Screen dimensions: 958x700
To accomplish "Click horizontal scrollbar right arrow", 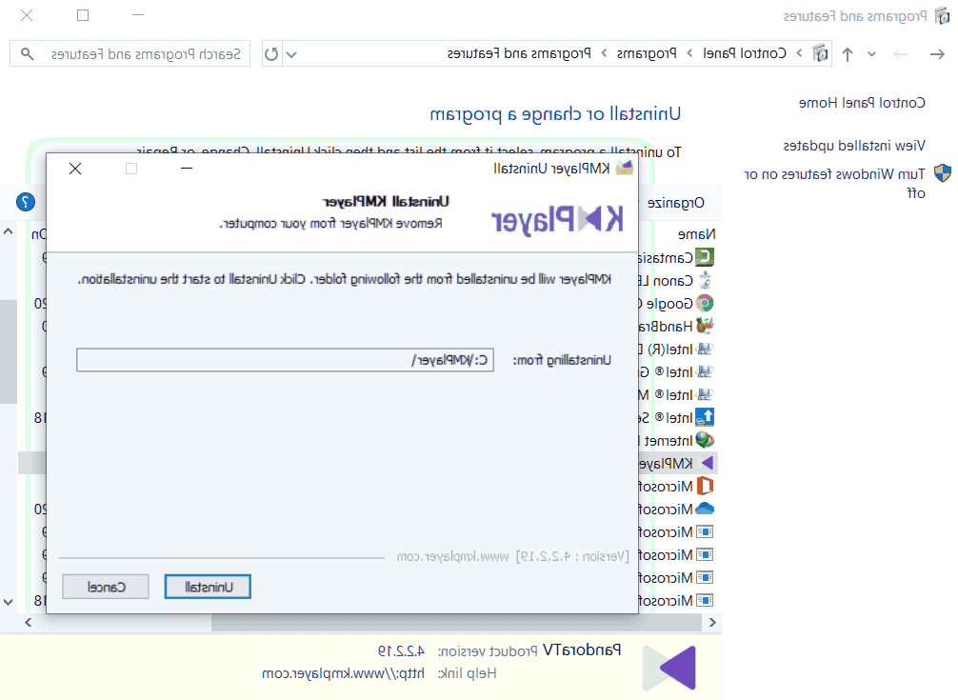I will pyautogui.click(x=712, y=623).
